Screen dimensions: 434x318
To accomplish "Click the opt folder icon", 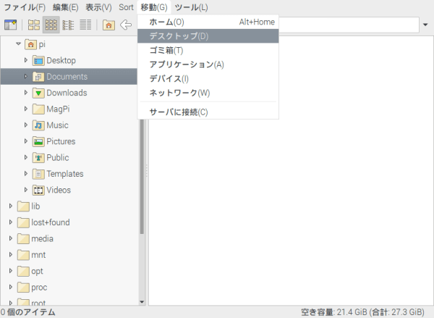I will (x=23, y=271).
